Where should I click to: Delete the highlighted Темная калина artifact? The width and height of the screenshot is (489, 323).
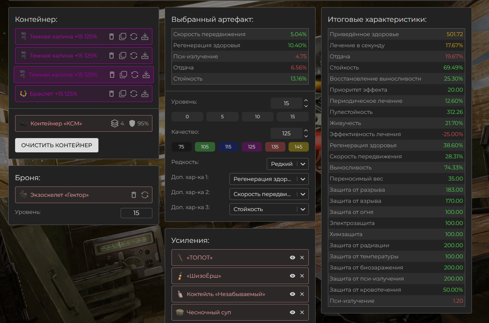[112, 75]
